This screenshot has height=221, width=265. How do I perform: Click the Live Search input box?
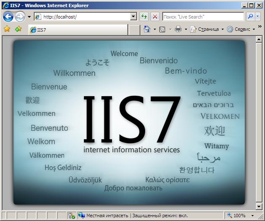click(x=203, y=17)
